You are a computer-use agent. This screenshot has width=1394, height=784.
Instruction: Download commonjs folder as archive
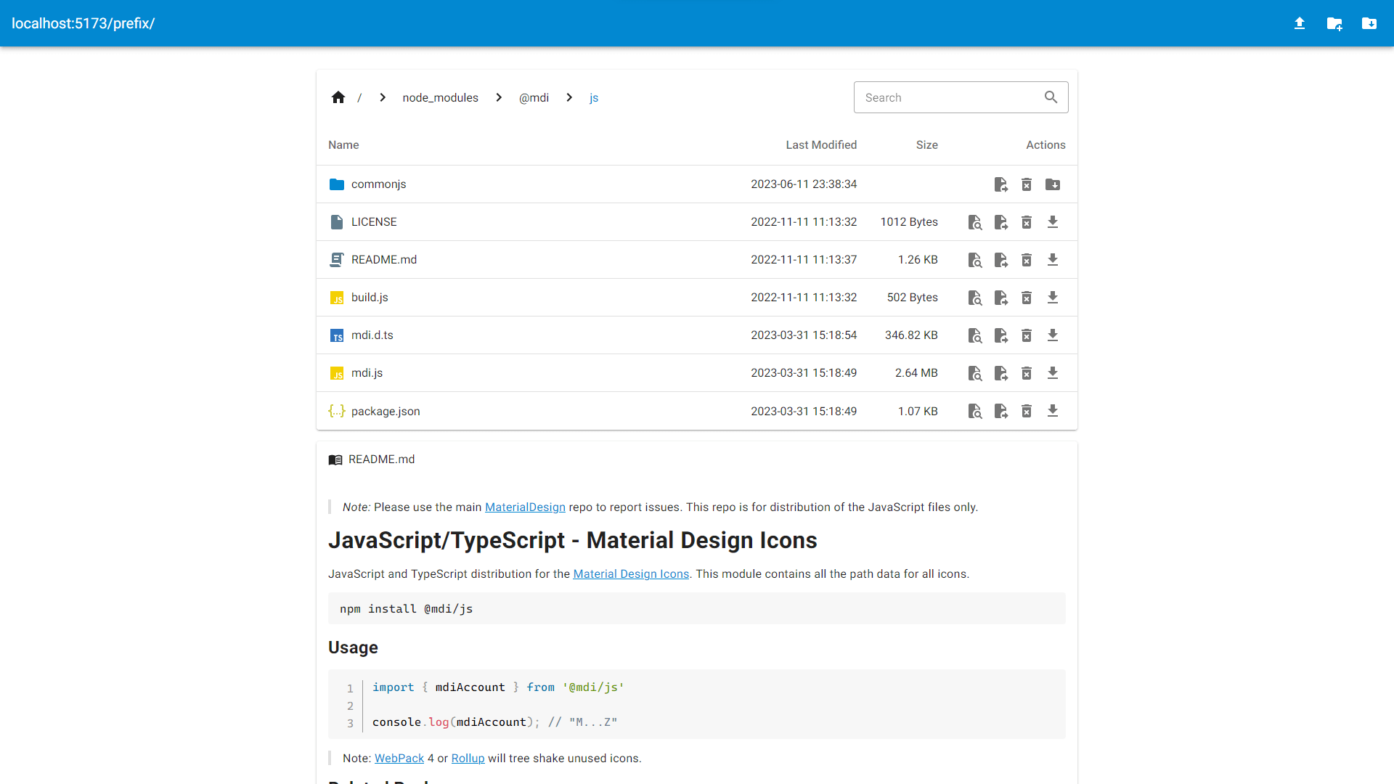tap(1053, 184)
